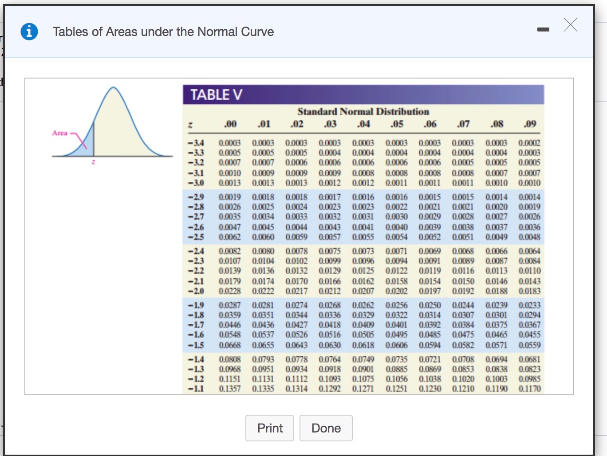Viewport: 607px width, 456px height.
Task: Click value 0.0606 in row -1.5
Action: pos(397,345)
